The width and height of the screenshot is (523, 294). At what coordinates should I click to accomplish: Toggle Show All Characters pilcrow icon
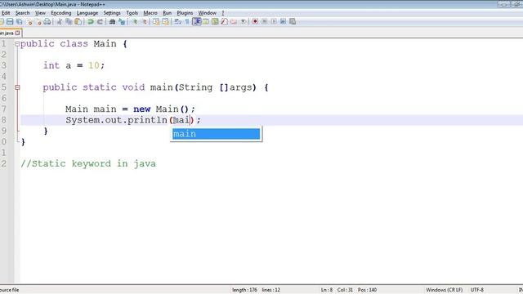tap(187, 22)
